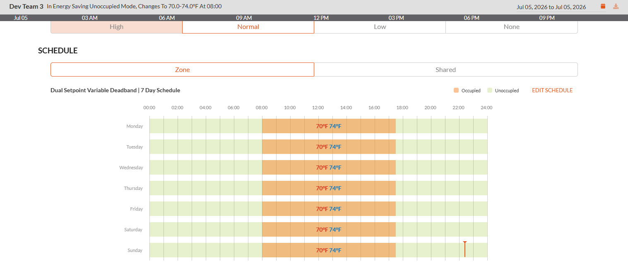Click the 24:00 schedule hour label
The width and height of the screenshot is (628, 271).
486,108
